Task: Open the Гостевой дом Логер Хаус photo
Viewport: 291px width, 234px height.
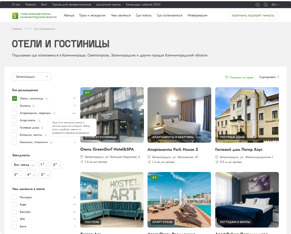Action: (x=247, y=115)
